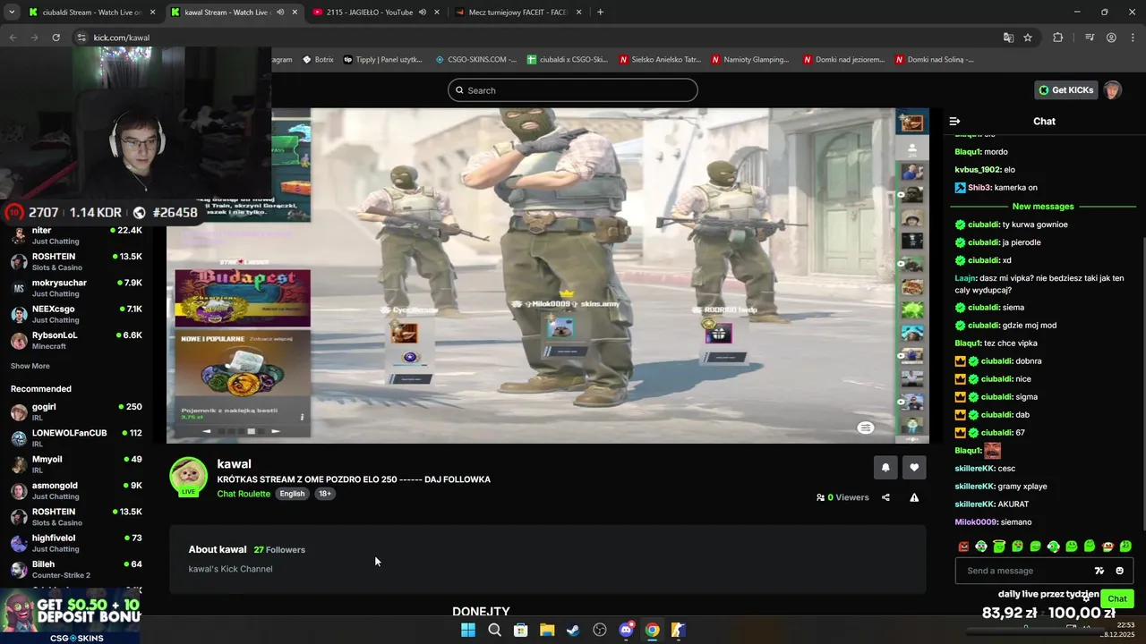
Task: Open the emoji picker in chat input
Action: (1119, 571)
